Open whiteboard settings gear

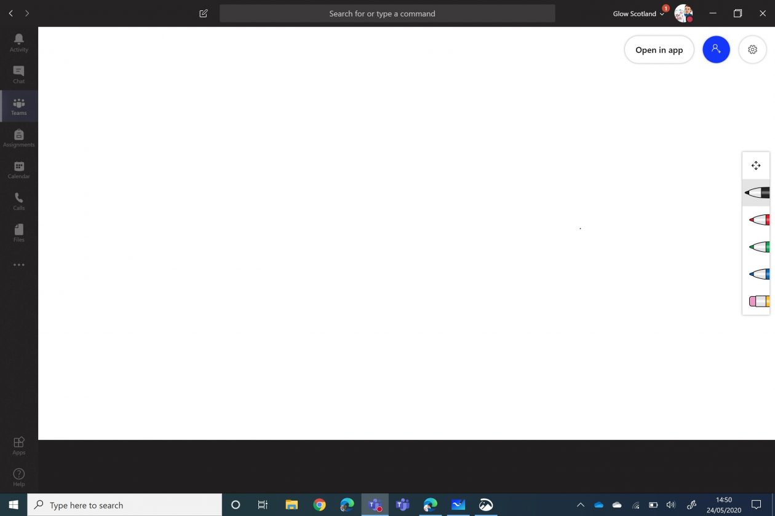[752, 50]
